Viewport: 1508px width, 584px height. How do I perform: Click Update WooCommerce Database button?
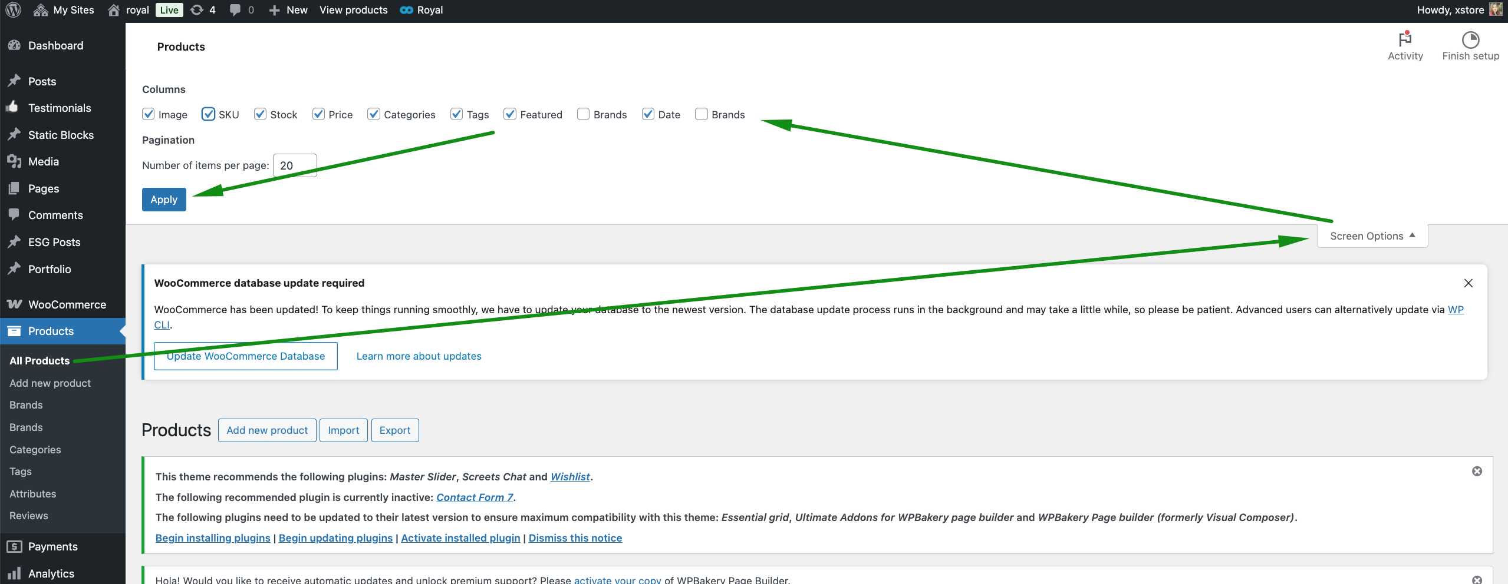coord(246,356)
